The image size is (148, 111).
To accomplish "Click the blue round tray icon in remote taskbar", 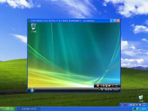I will click(x=108, y=90).
